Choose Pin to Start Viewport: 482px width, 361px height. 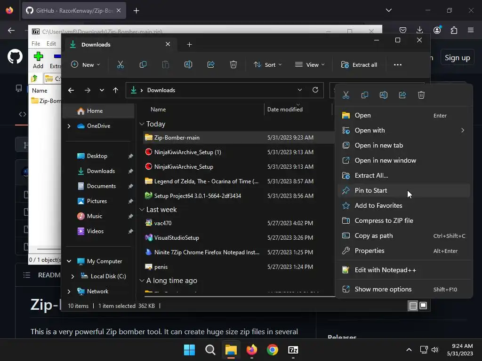click(403, 191)
